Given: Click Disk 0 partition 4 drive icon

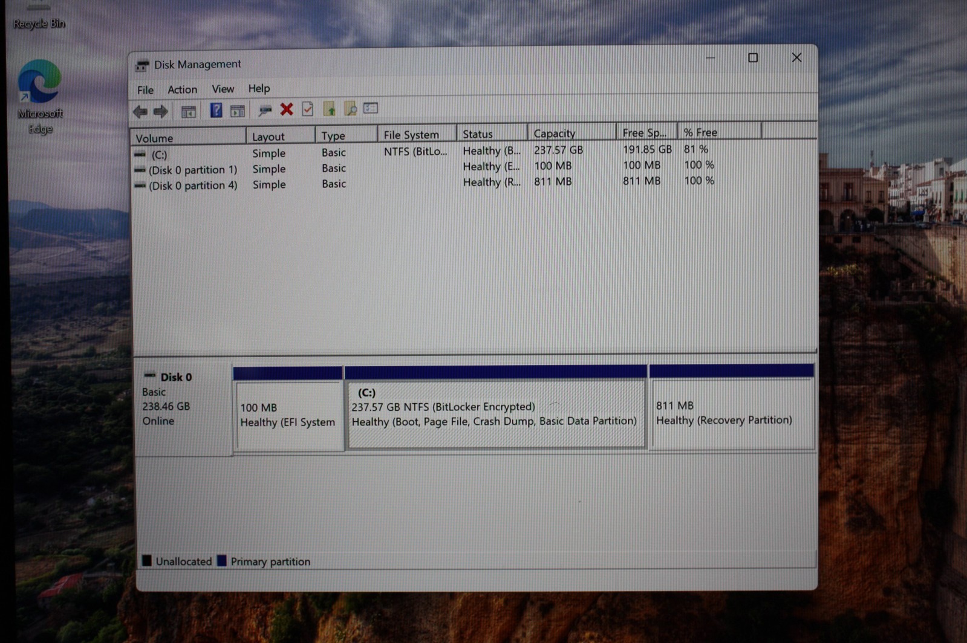Looking at the screenshot, I should pos(140,186).
